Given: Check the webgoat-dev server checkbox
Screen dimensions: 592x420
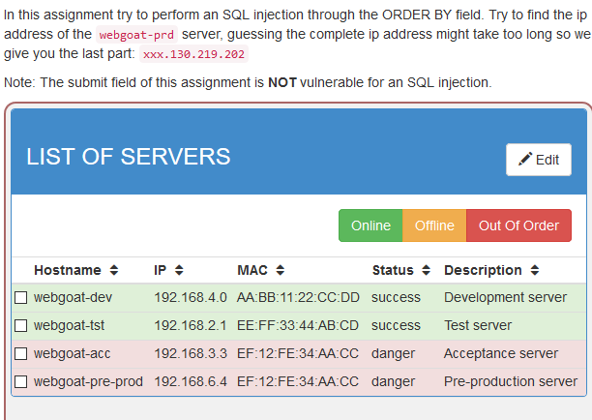Looking at the screenshot, I should click(20, 298).
